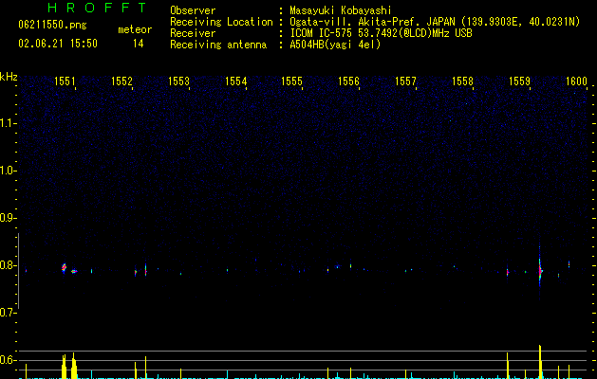Screen dimensions: 597x379
Task: Click the date stamp 02.06.21 15:50
Action: (58, 44)
